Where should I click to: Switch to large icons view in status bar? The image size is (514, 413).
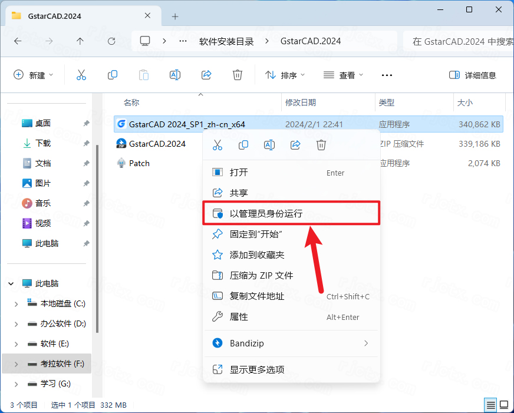pos(504,405)
